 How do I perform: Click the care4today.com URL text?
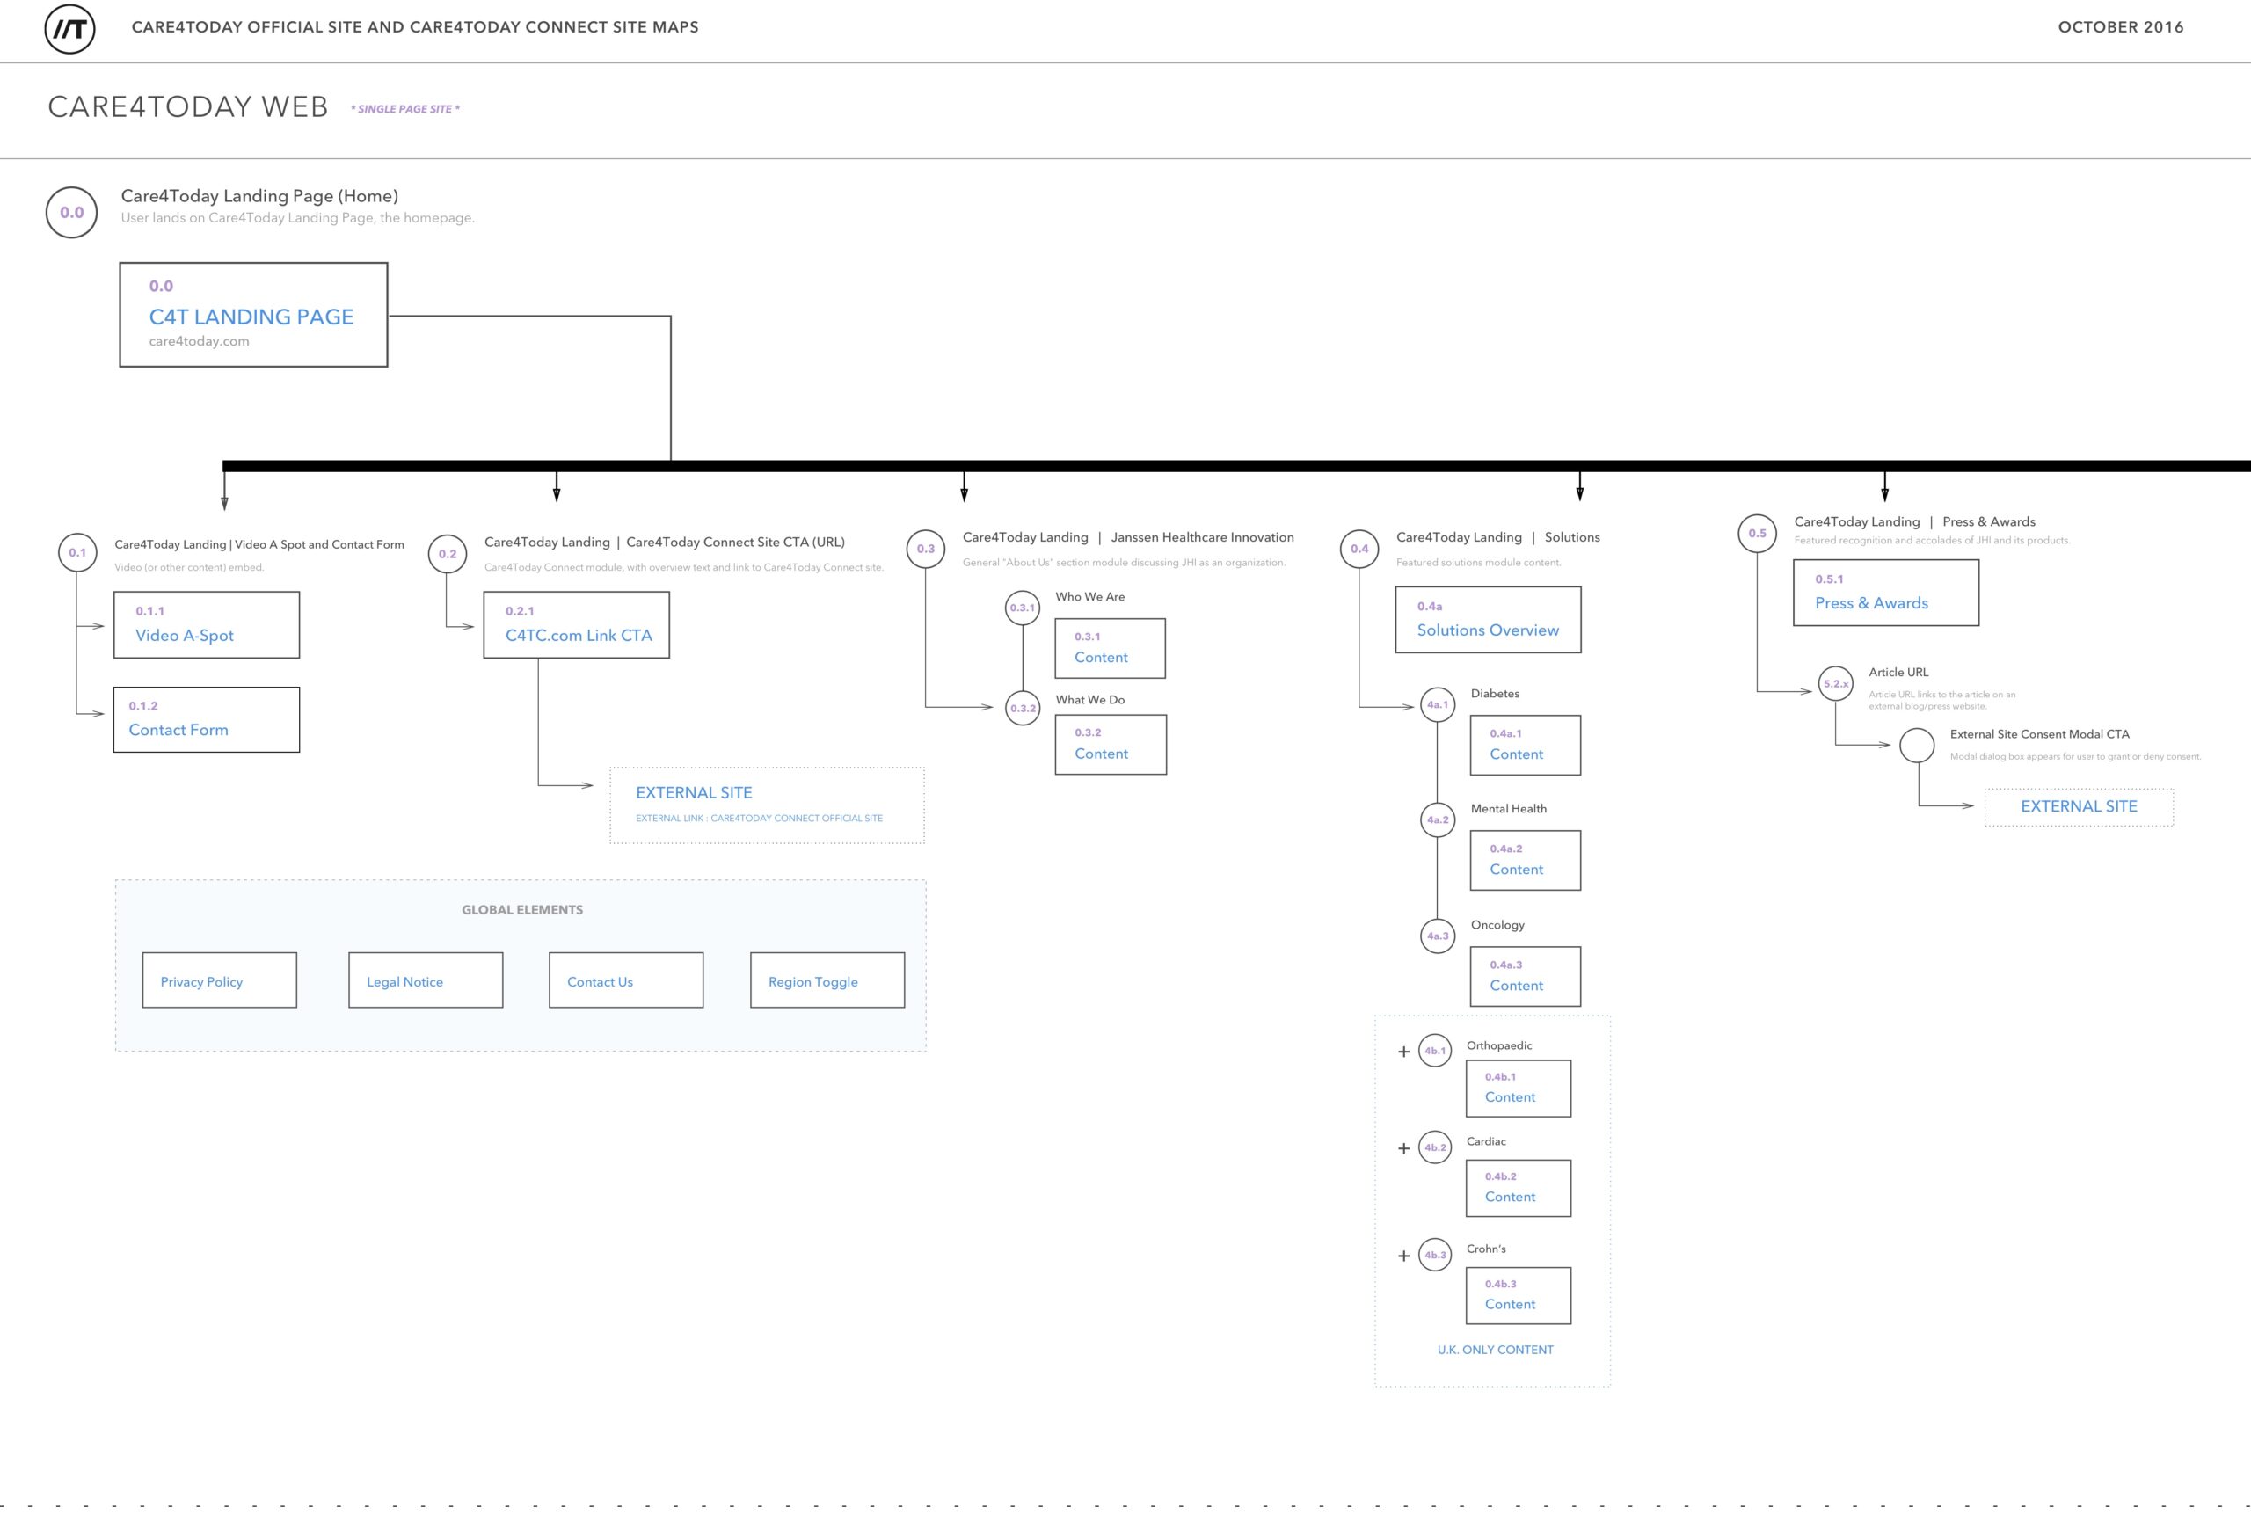(199, 341)
